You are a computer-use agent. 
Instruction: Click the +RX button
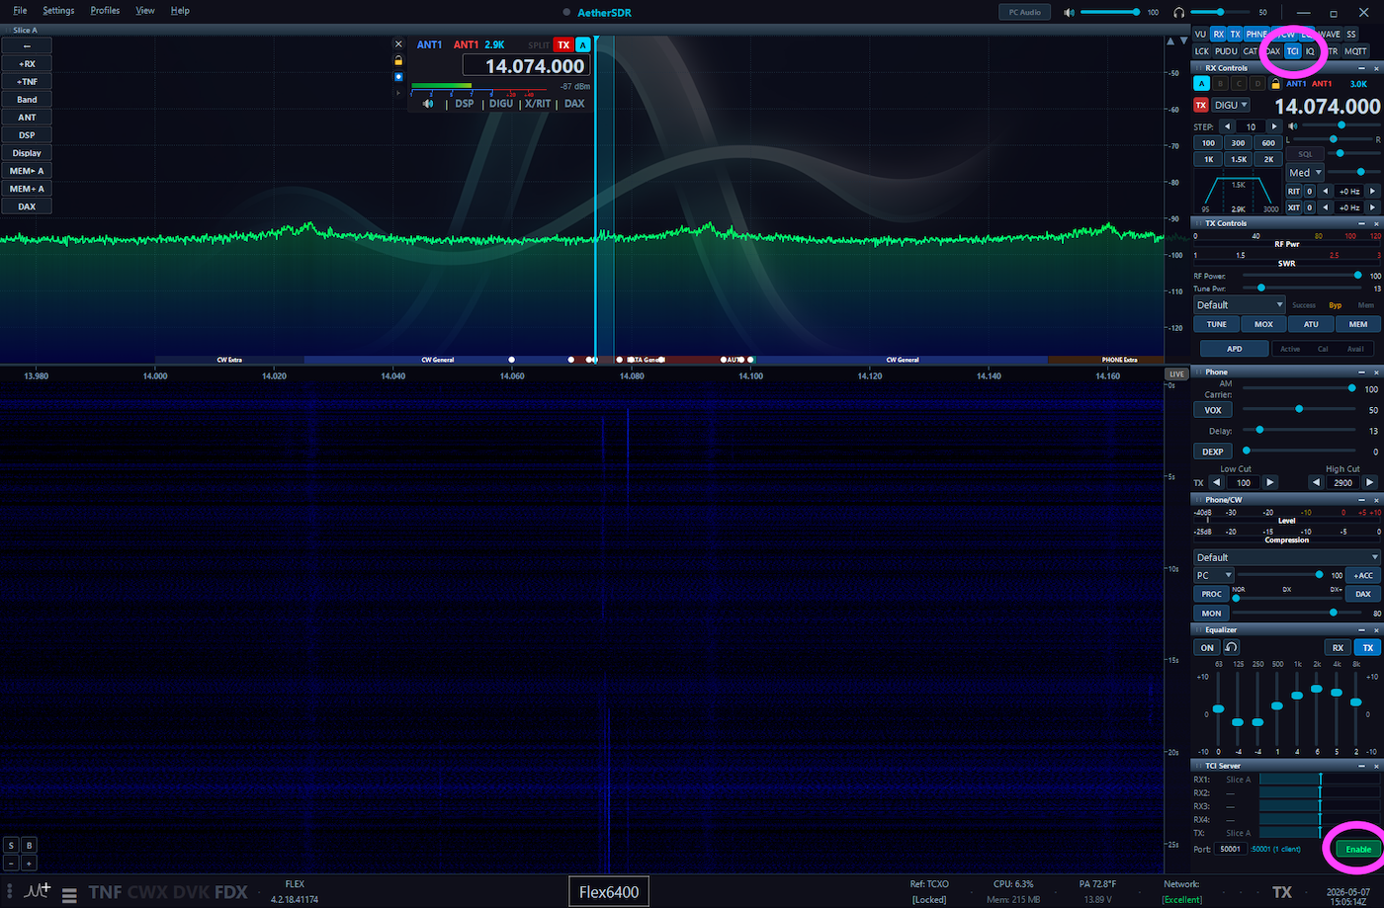tap(27, 64)
